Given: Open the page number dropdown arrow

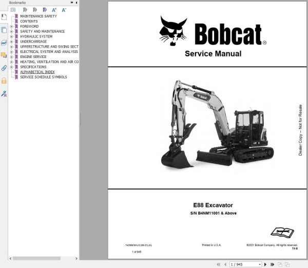Looking at the screenshot, I should 260,264.
